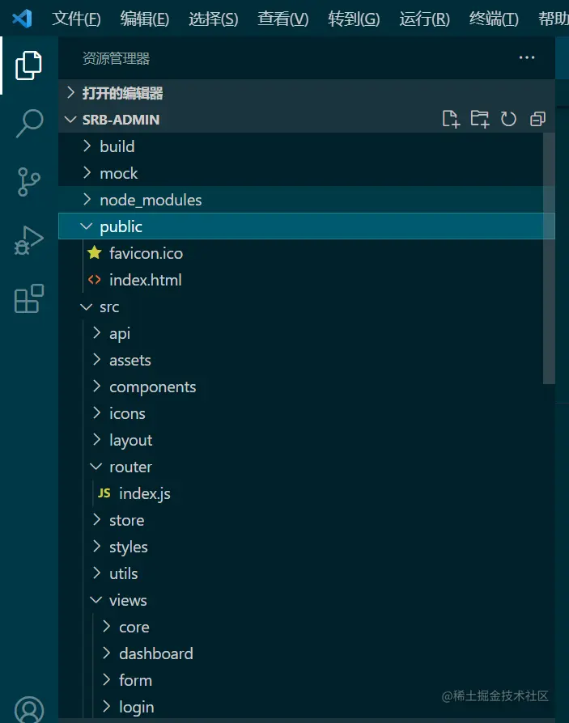569x723 pixels.
Task: Click the favicon.ico star icon
Action: click(x=95, y=252)
